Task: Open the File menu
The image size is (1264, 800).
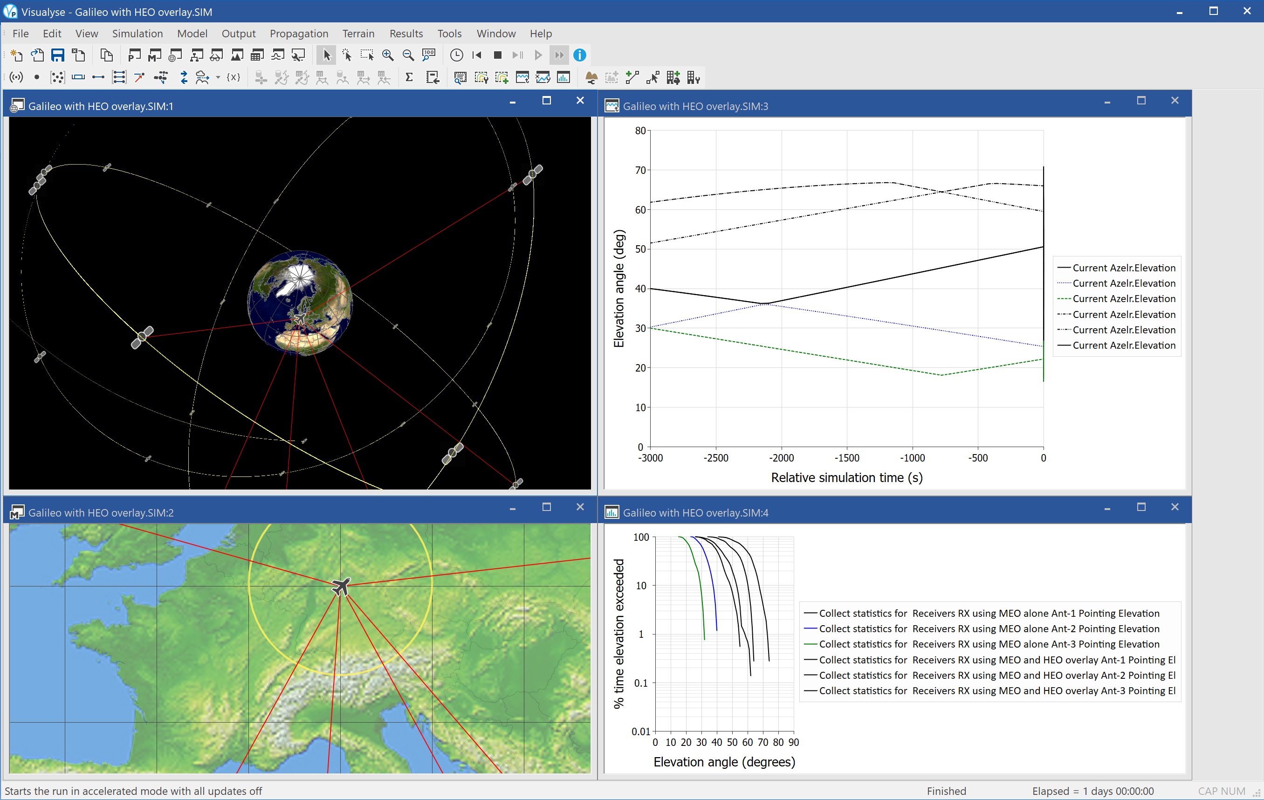Action: (21, 34)
